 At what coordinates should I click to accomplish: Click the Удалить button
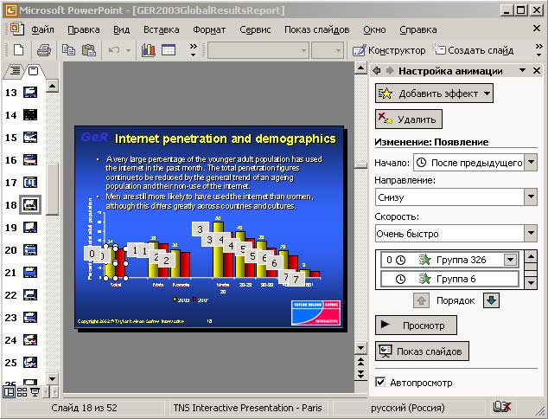point(409,119)
